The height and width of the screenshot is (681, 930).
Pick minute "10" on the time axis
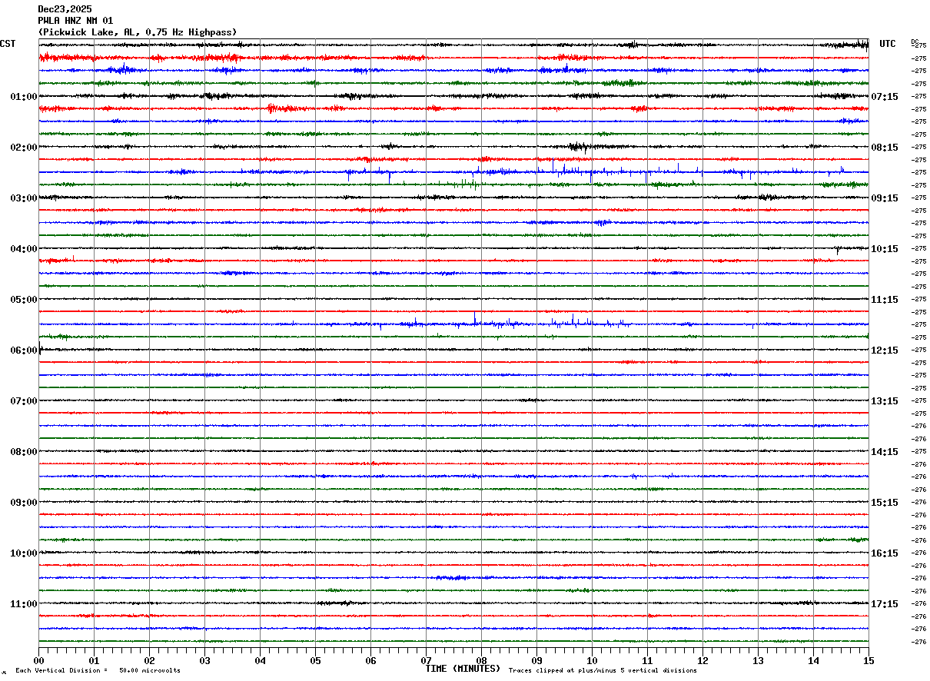point(592,660)
